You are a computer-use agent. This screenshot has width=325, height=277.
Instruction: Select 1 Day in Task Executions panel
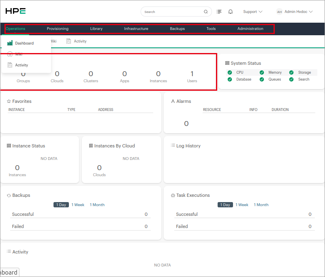(x=225, y=205)
